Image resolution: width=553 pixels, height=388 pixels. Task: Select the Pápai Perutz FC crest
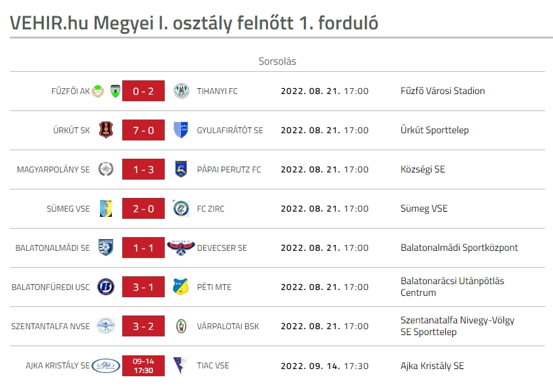tap(181, 169)
